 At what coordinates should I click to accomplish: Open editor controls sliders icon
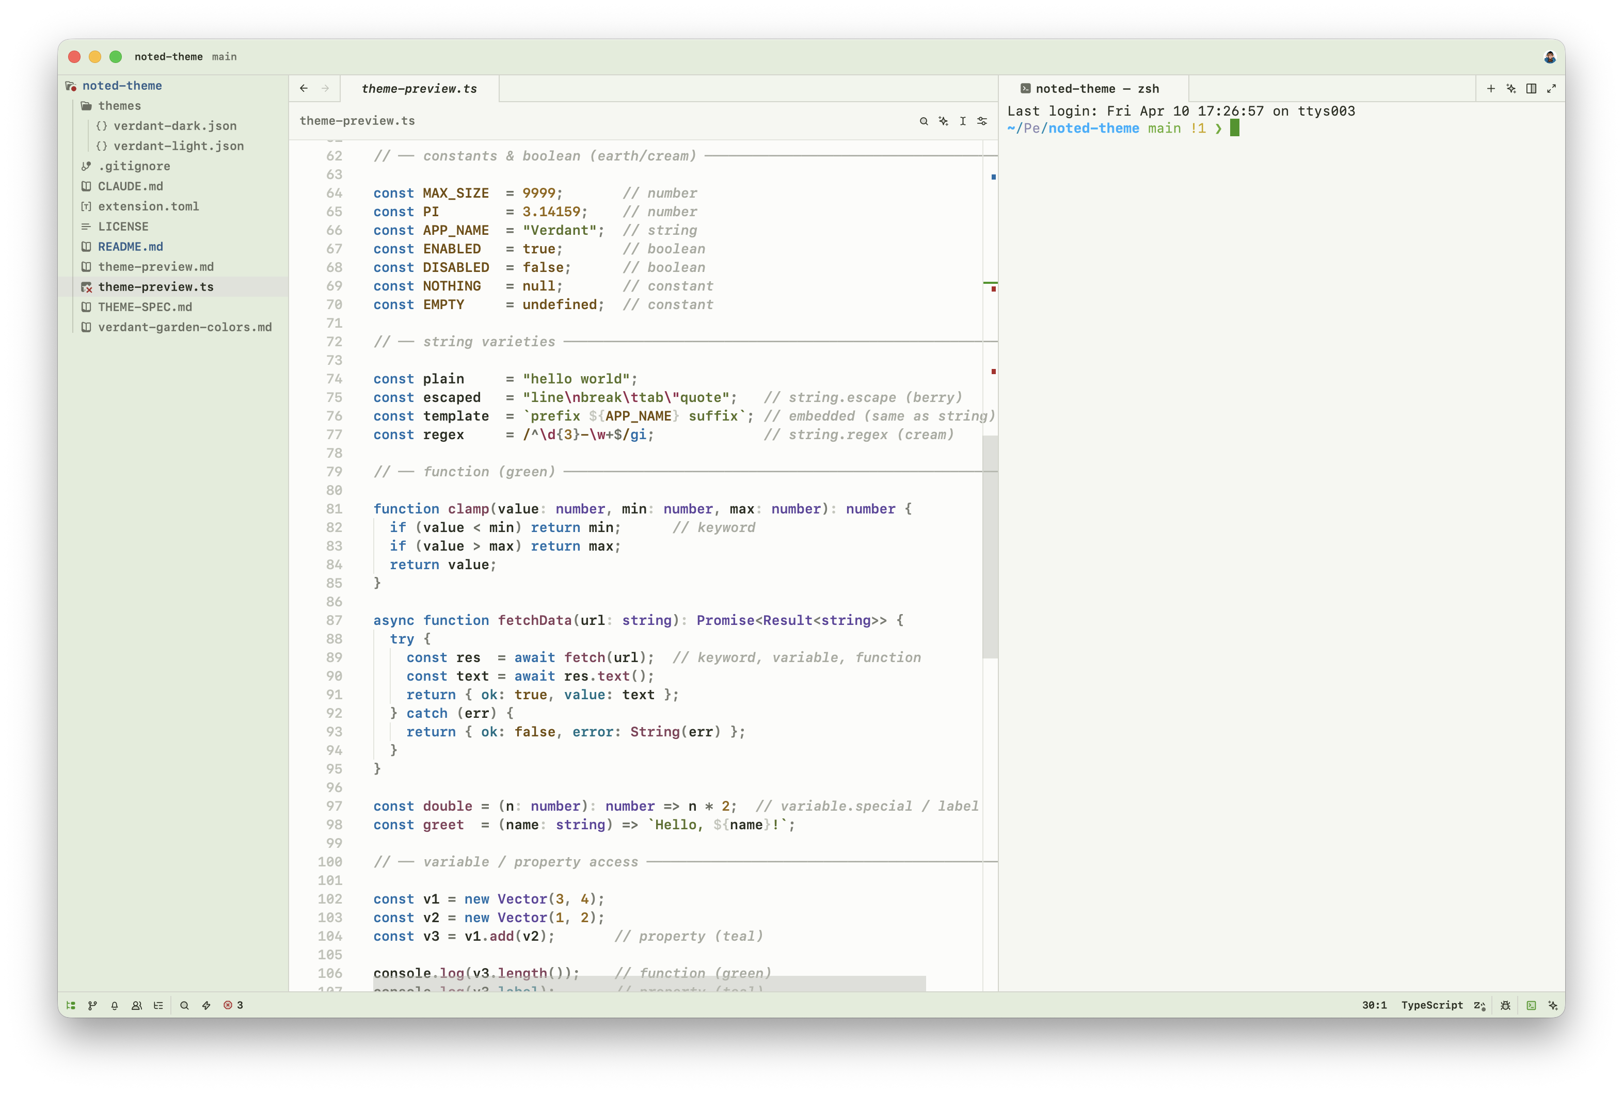(x=982, y=121)
